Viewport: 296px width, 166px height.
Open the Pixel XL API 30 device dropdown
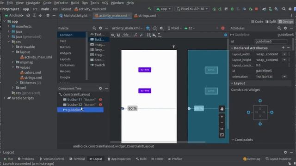pyautogui.click(x=192, y=9)
